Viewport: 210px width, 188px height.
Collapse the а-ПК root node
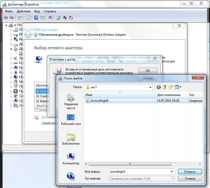point(6,25)
